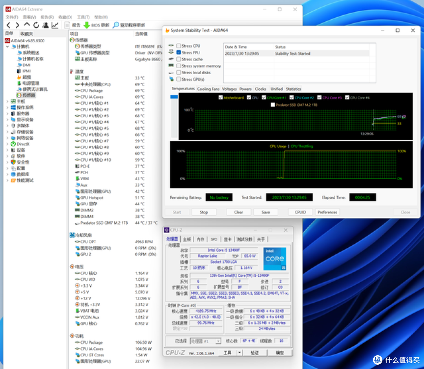Image resolution: width=424 pixels, height=369 pixels.
Task: Click the Save button in stability test
Action: pos(265,212)
